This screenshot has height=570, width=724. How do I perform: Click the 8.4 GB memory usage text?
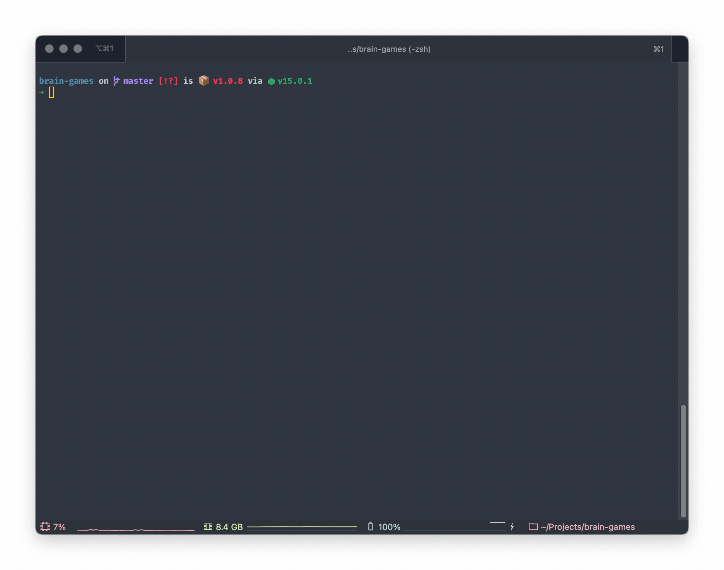point(229,527)
